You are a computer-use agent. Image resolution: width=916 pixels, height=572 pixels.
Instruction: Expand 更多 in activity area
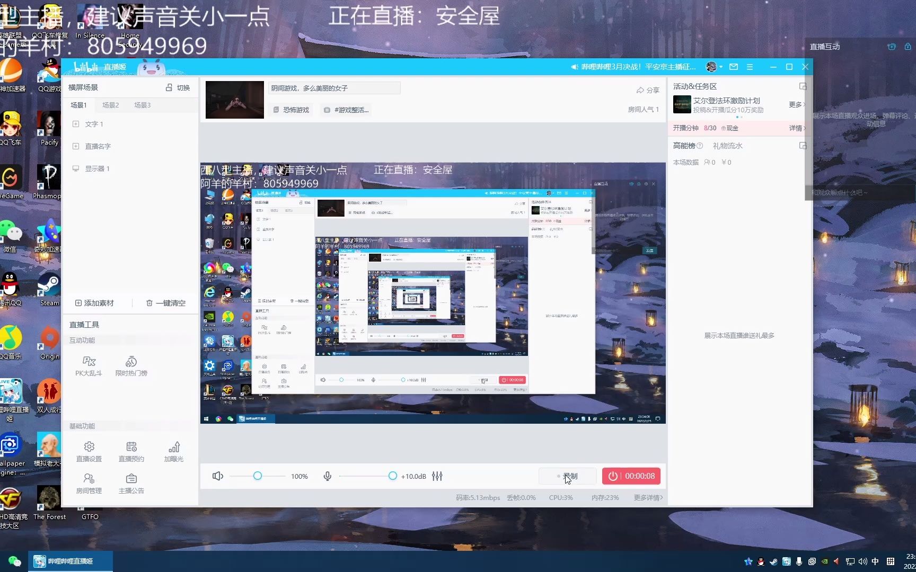click(797, 104)
